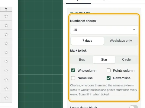Tick the Saturday star for the sixth chore row

tap(6, 61)
